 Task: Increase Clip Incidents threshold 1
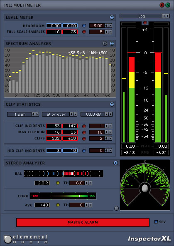(110, 126)
